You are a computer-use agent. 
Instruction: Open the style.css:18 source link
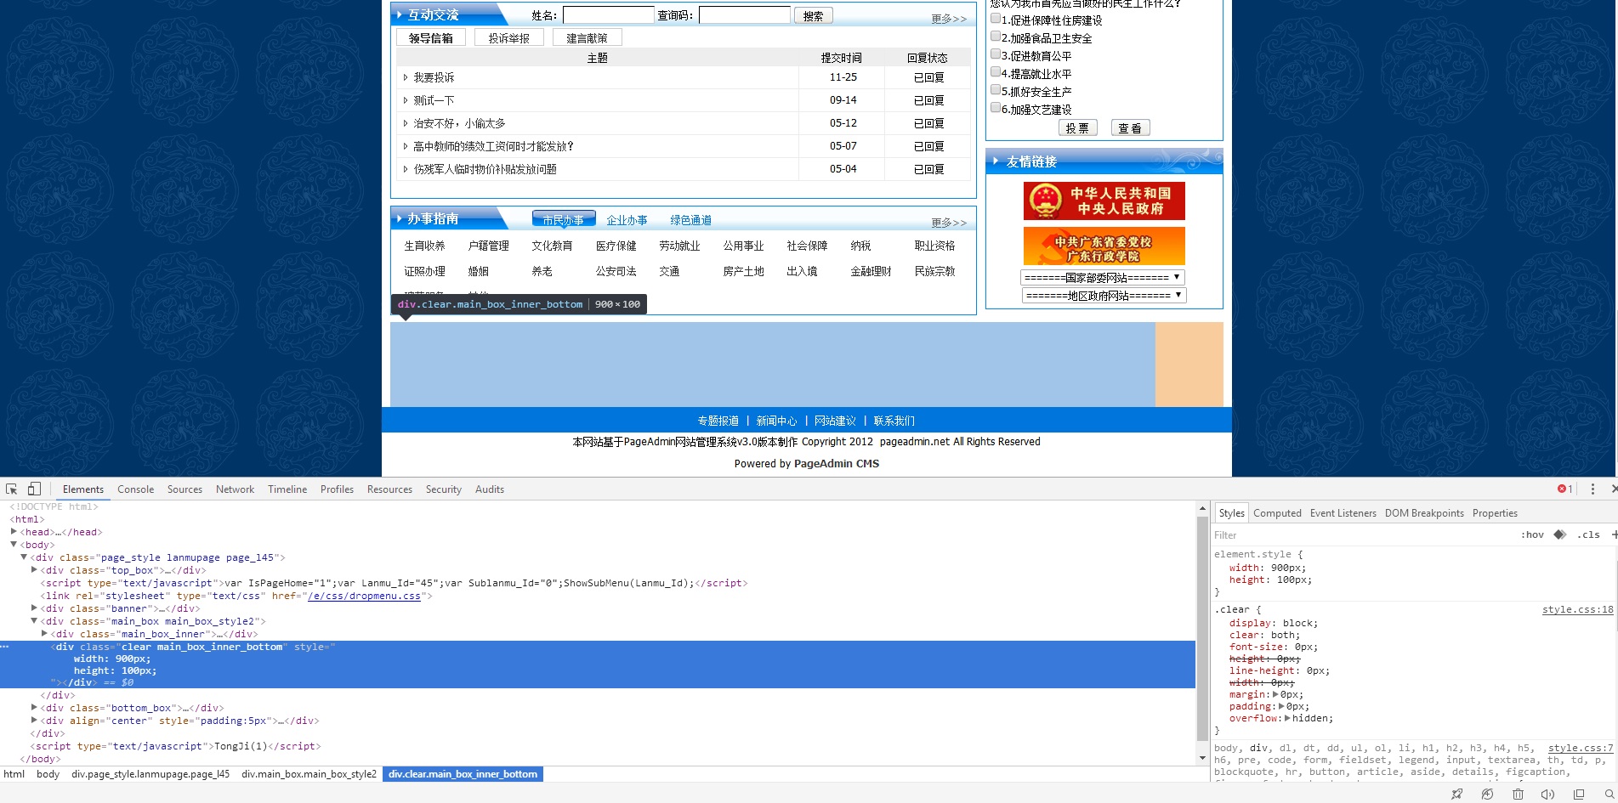[x=1577, y=609]
